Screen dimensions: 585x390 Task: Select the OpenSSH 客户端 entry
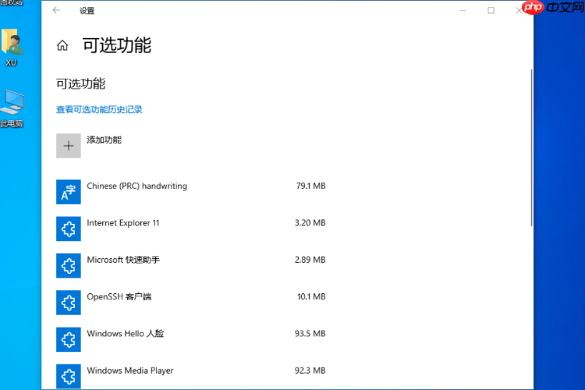[191, 303]
